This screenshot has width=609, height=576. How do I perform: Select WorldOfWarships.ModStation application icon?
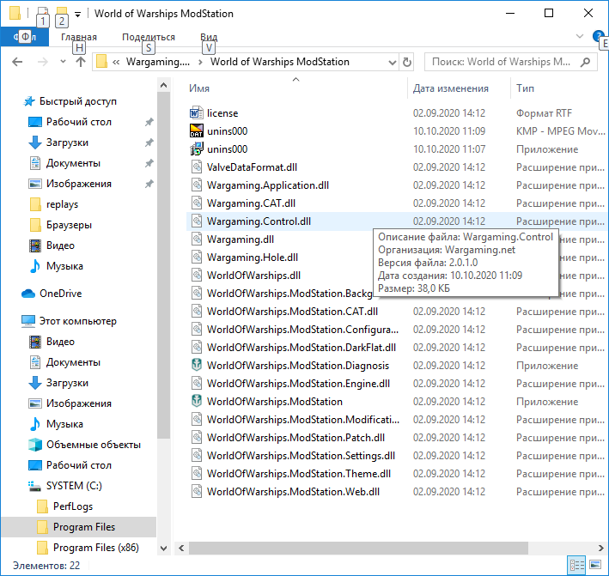tap(197, 402)
